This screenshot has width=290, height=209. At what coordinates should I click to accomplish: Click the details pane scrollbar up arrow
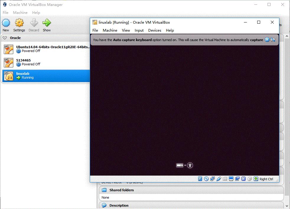click(x=287, y=36)
